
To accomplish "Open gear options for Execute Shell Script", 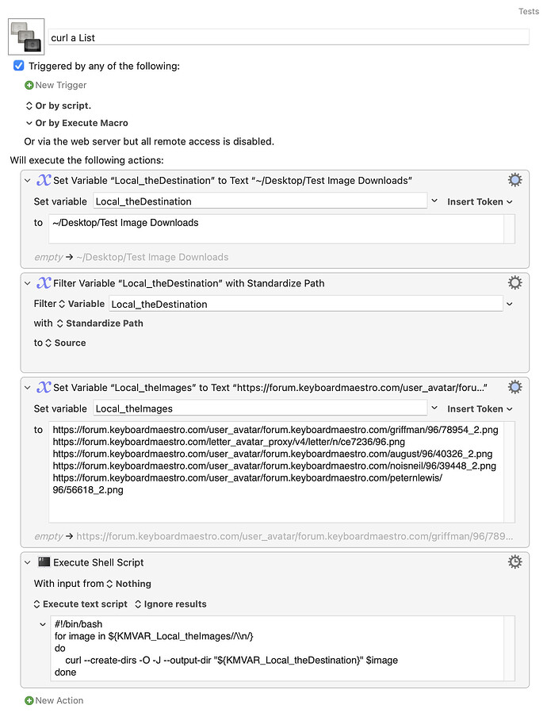I will (514, 562).
